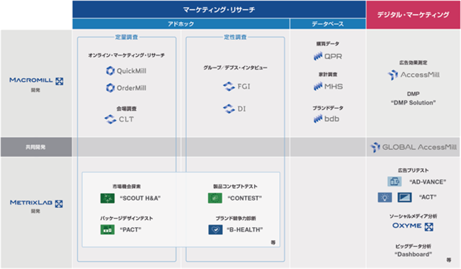Click the GLOBAL AccessMill logo

[x=413, y=147]
